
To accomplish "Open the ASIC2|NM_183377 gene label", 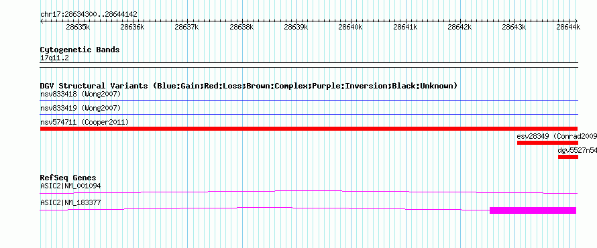I will click(x=70, y=202).
